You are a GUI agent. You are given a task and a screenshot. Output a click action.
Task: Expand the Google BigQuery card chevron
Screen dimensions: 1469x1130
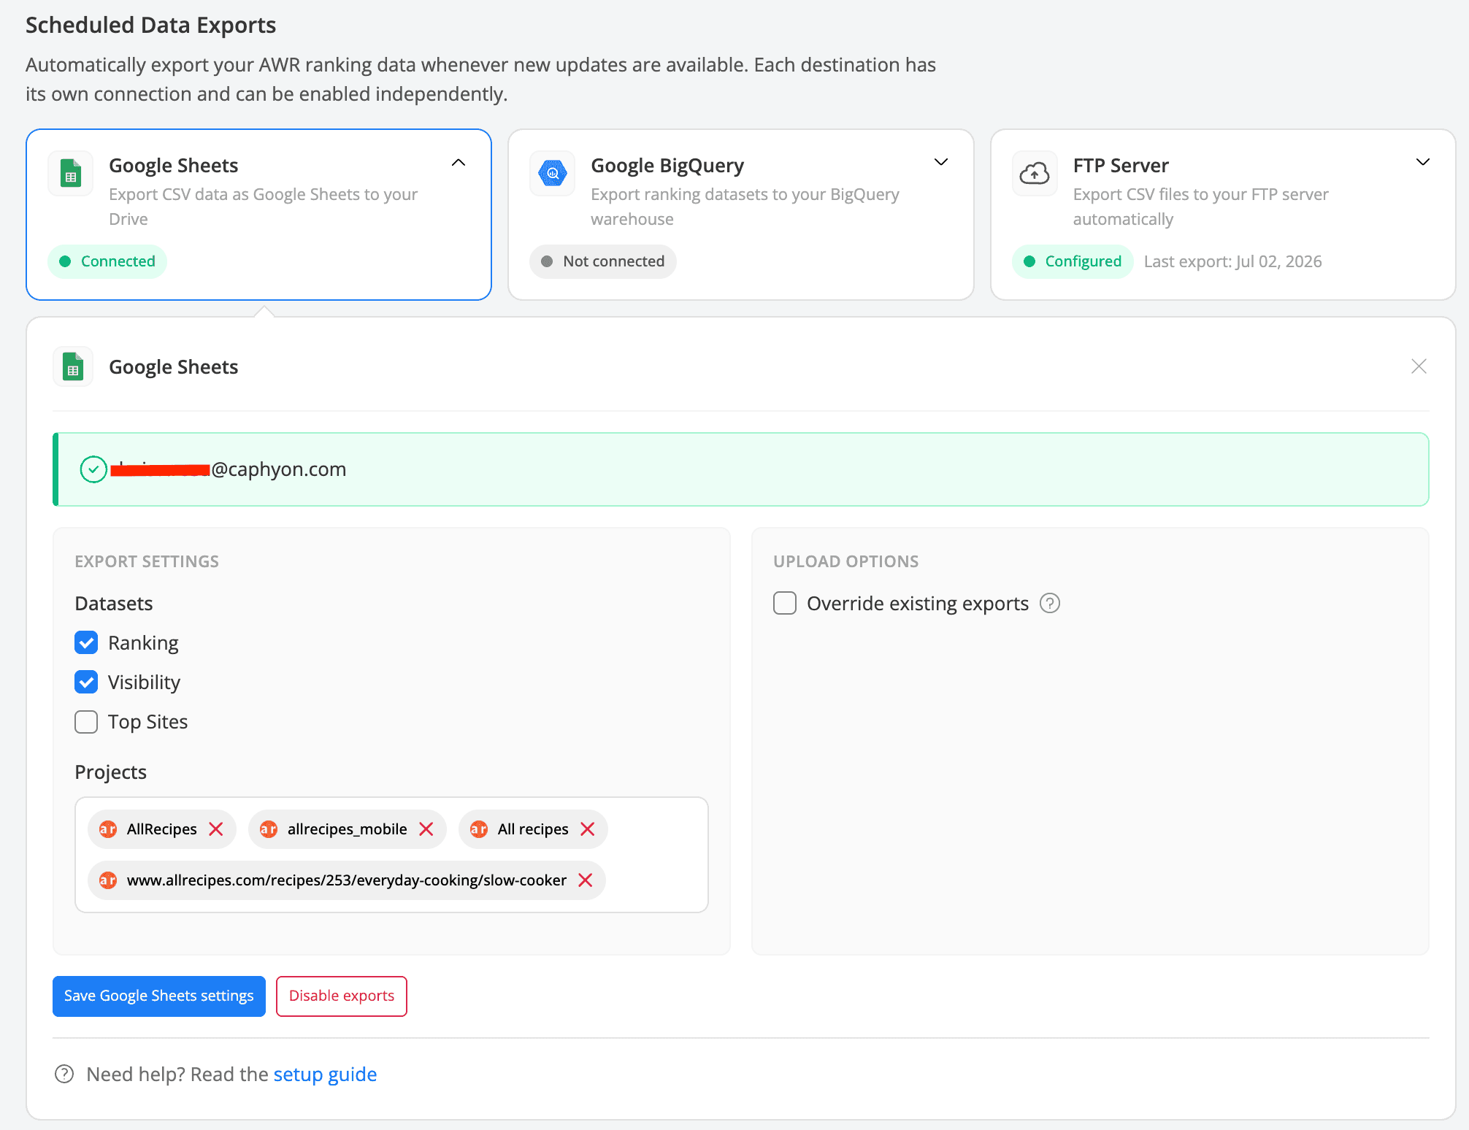(x=941, y=162)
